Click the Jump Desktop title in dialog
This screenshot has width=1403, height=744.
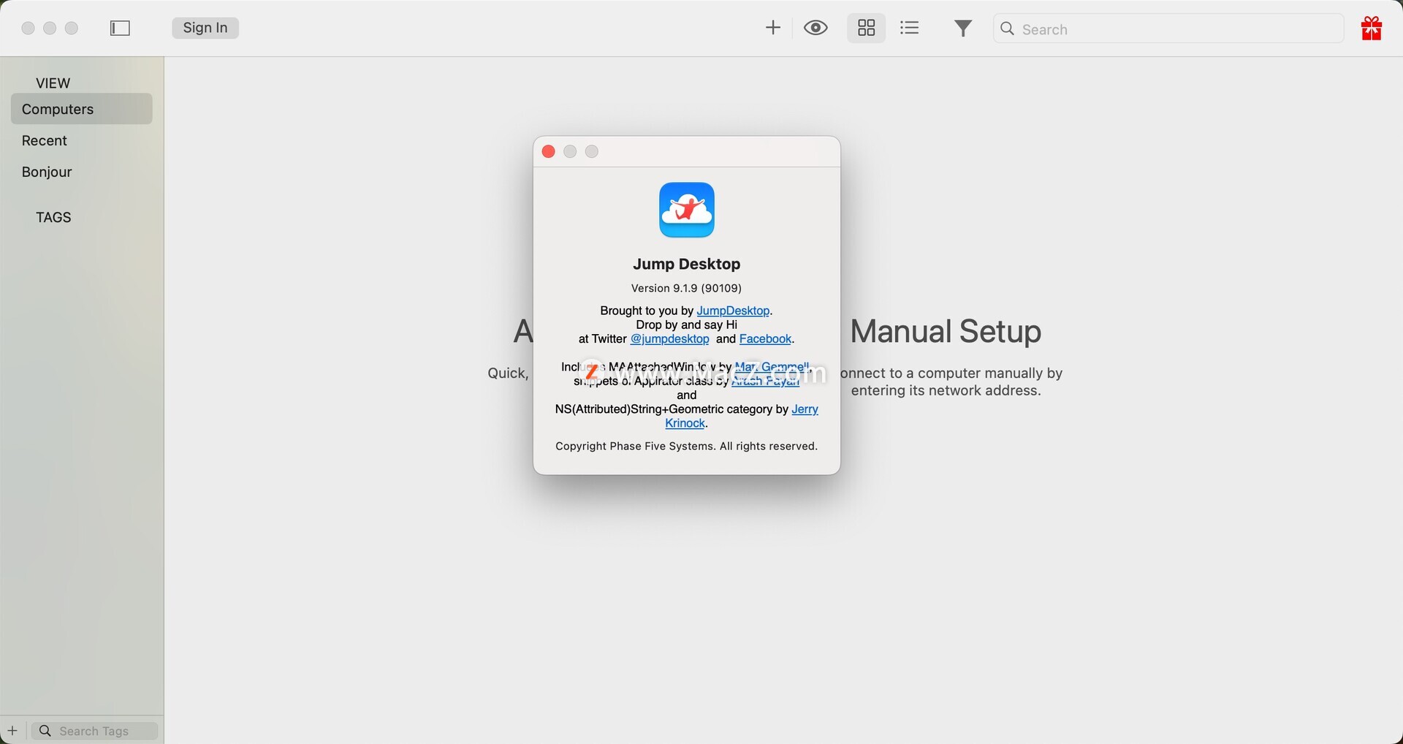point(687,264)
